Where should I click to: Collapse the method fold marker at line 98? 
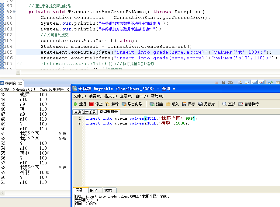14,12
